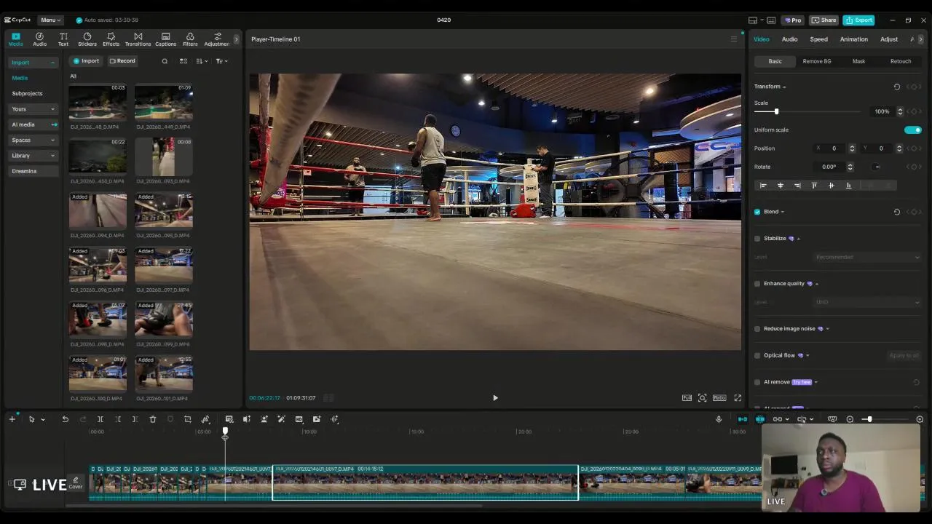Open the Text tool tab
This screenshot has height=524, width=932.
(x=63, y=39)
